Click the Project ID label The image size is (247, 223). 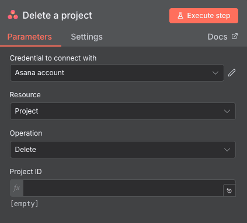[26, 172]
